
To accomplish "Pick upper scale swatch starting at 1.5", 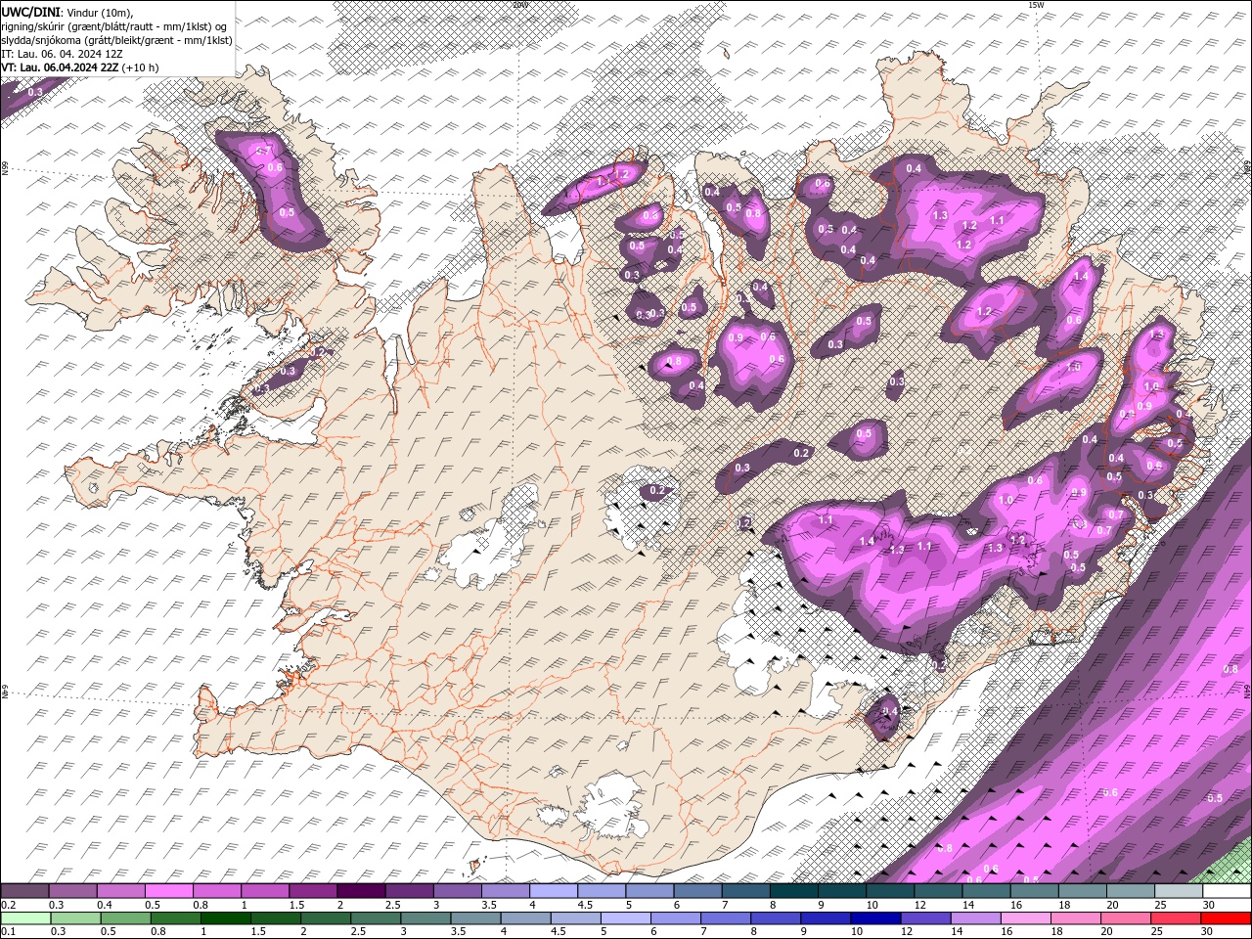I will [x=312, y=891].
